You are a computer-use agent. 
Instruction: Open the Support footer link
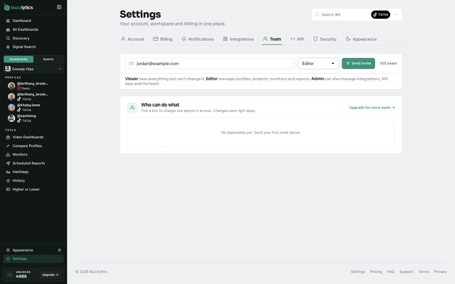(x=406, y=272)
